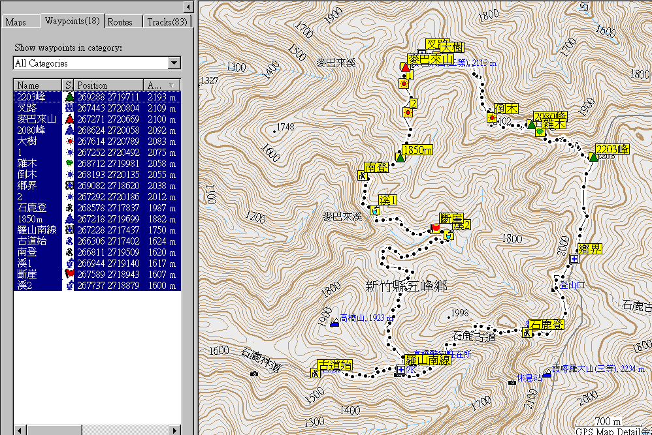
Task: Click the 登山口 label on map
Action: point(572,285)
